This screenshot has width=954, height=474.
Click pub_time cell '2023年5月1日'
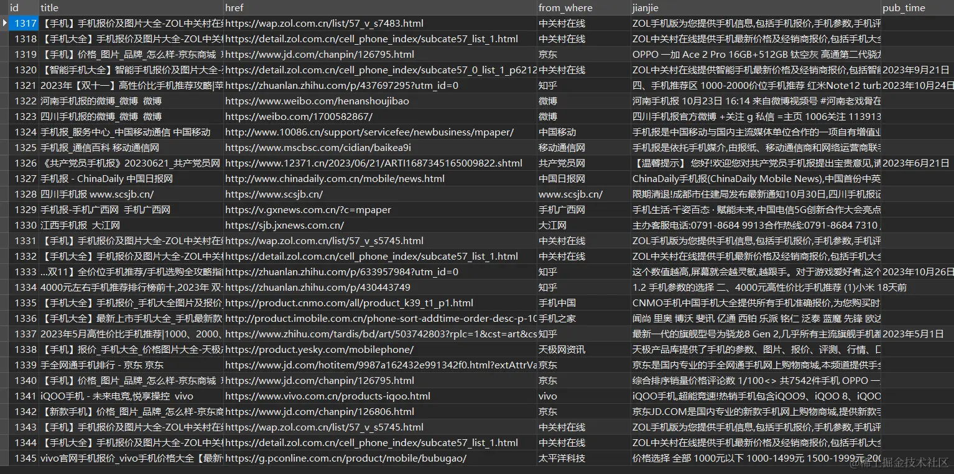tap(913, 334)
